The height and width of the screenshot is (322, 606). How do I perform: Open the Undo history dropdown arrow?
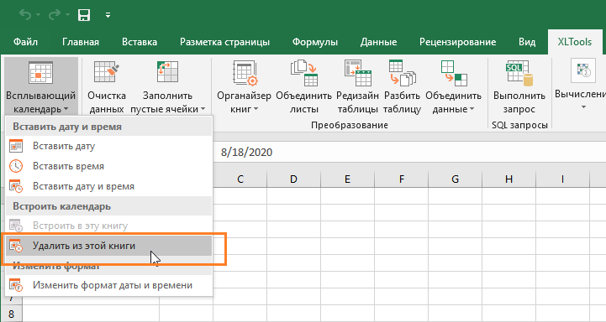tap(39, 15)
